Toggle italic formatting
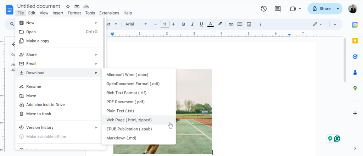This screenshot has width=363, height=156. pyautogui.click(x=192, y=24)
